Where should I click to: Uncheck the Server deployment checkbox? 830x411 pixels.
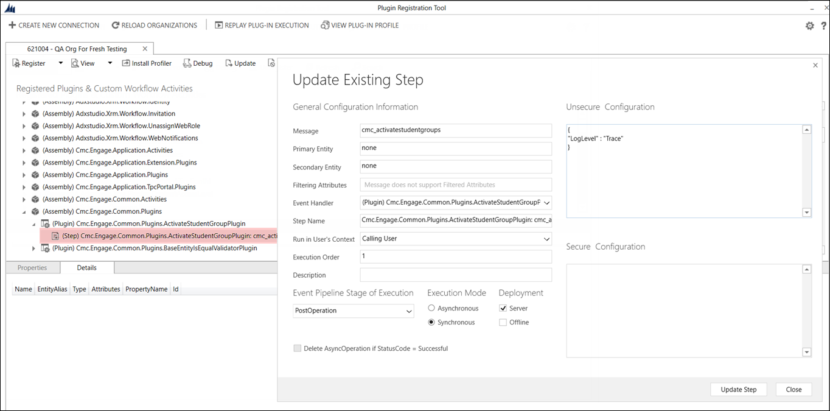[503, 309]
